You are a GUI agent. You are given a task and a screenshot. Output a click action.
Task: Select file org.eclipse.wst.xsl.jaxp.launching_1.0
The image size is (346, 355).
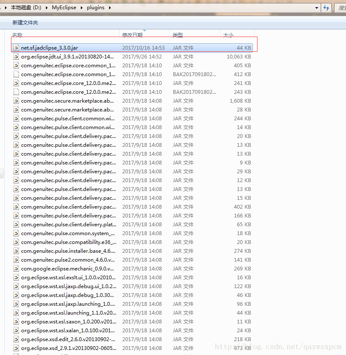pos(68,304)
